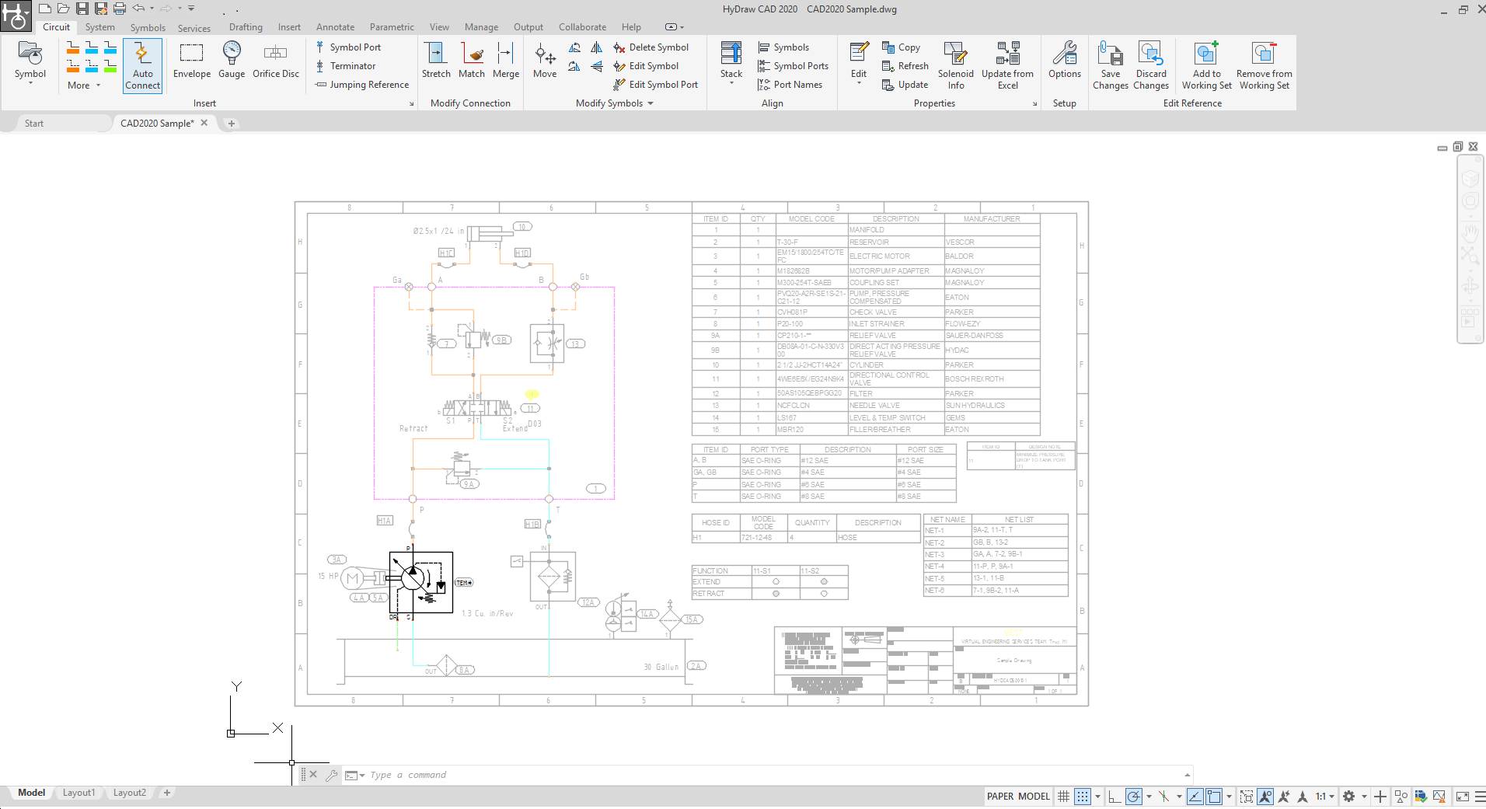Click the Terminator button

pos(346,66)
